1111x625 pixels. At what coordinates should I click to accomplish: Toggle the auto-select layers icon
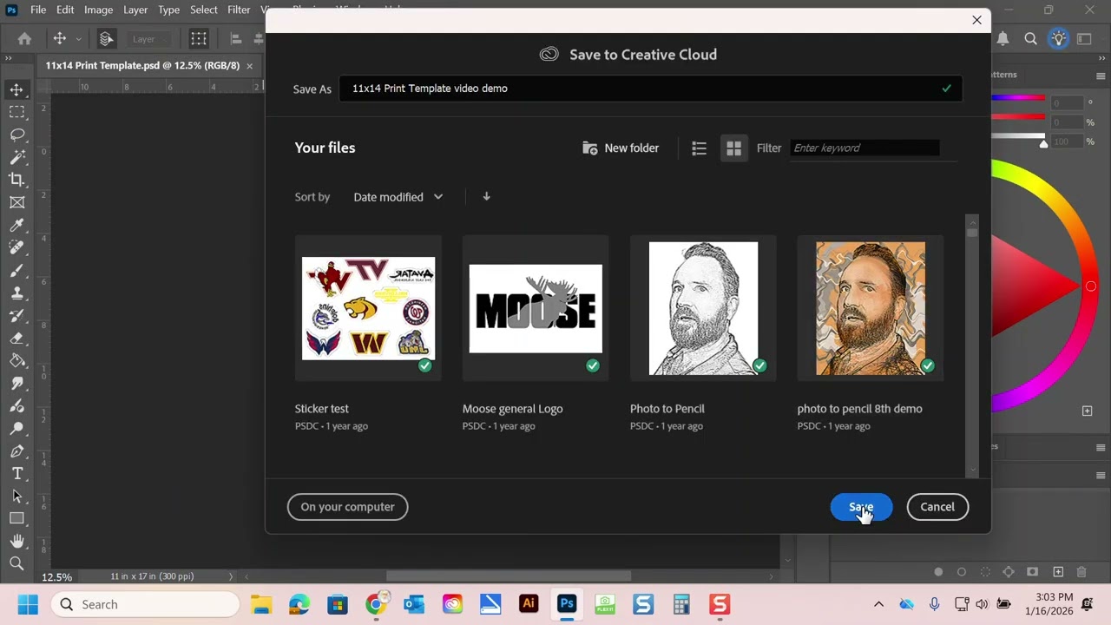click(106, 38)
